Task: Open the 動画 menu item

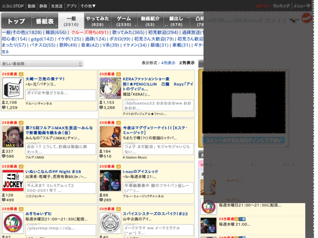Action: [31, 6]
